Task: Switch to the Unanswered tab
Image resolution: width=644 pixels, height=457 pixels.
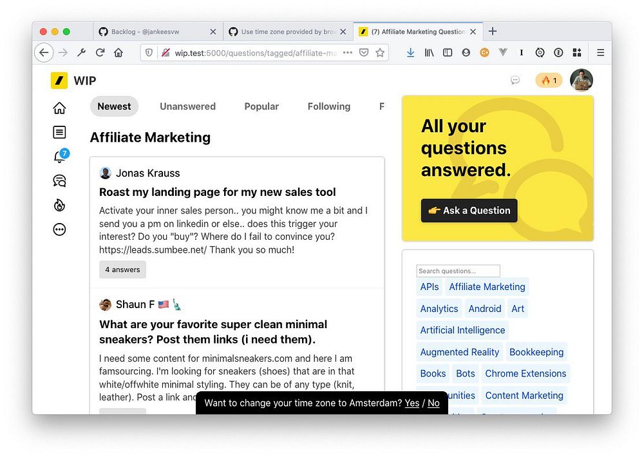Action: pos(187,106)
